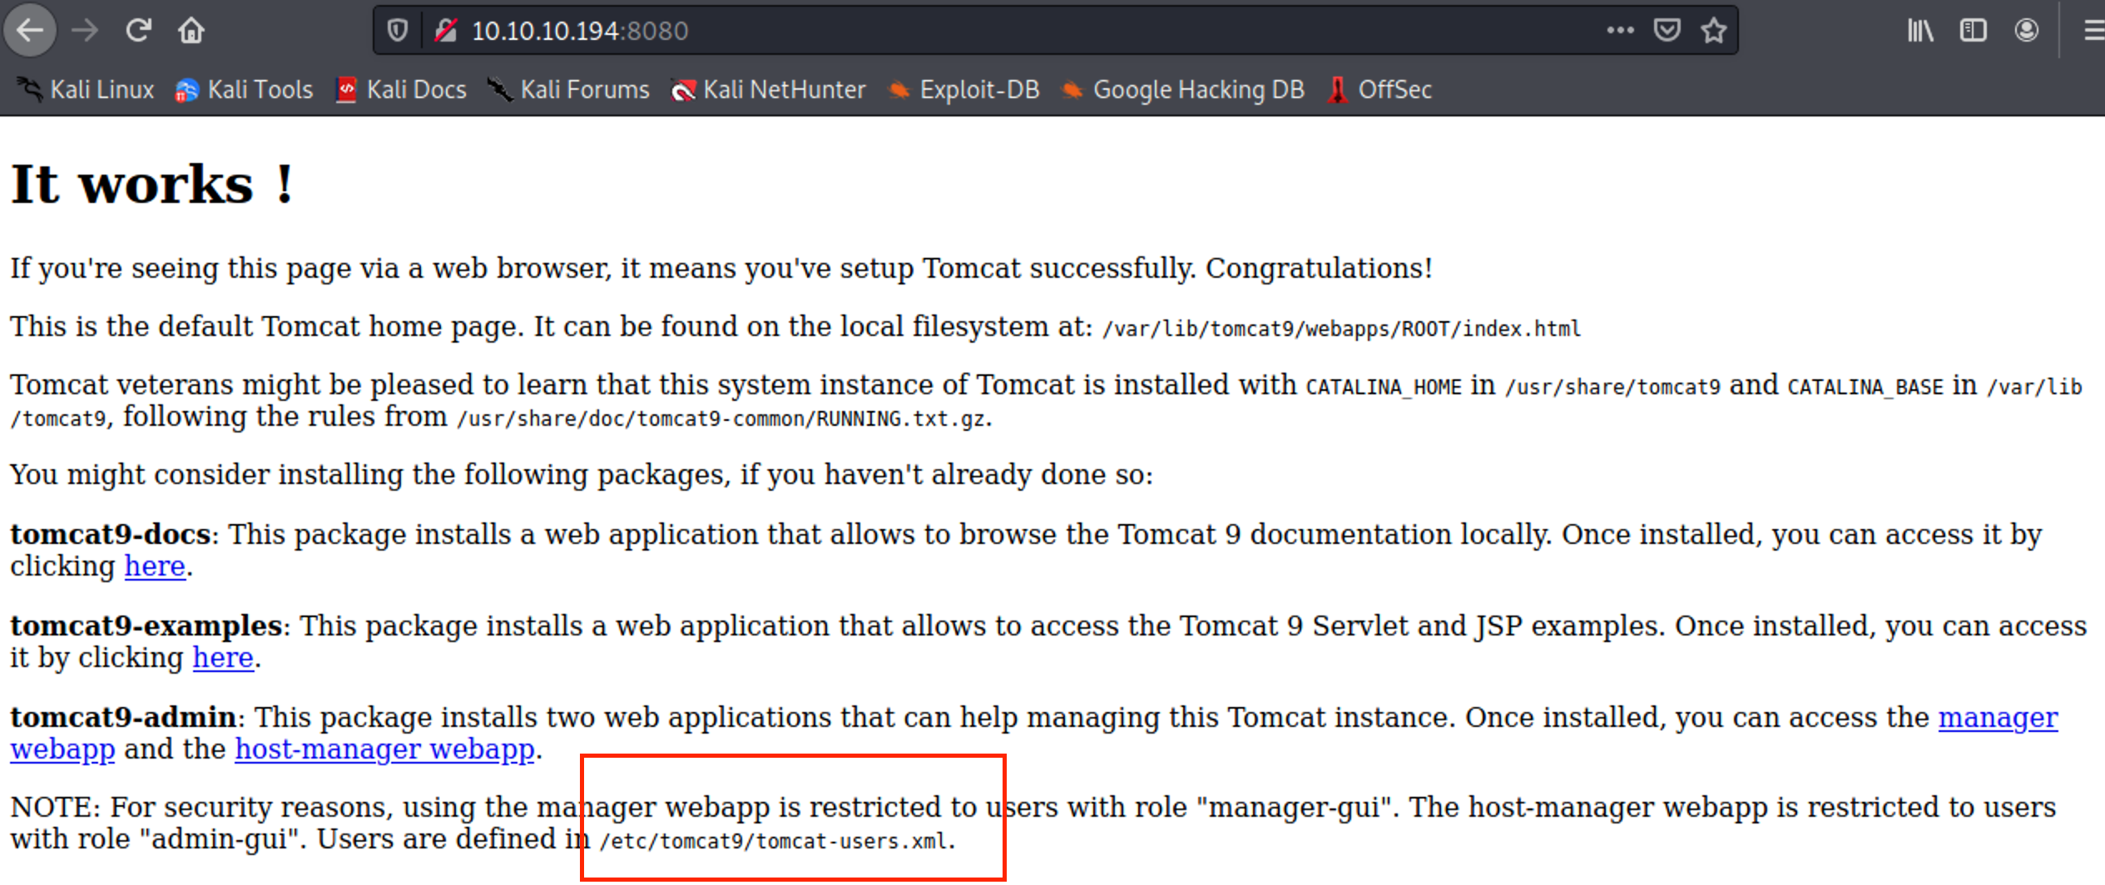Open the host-manager webapp link
Viewport: 2105px width, 885px height.
coord(384,749)
